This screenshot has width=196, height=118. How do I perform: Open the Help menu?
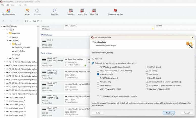coord(24,5)
